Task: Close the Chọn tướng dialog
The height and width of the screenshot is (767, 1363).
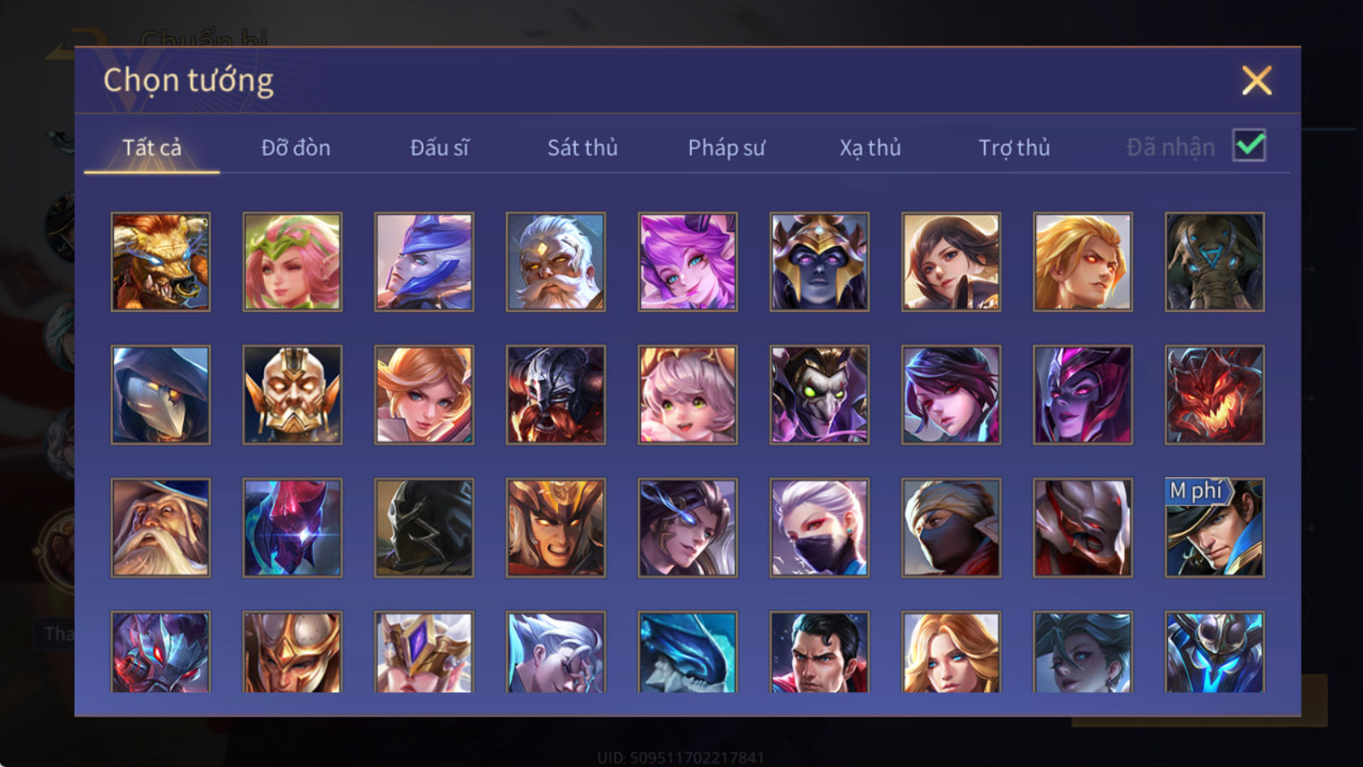Action: click(x=1257, y=80)
